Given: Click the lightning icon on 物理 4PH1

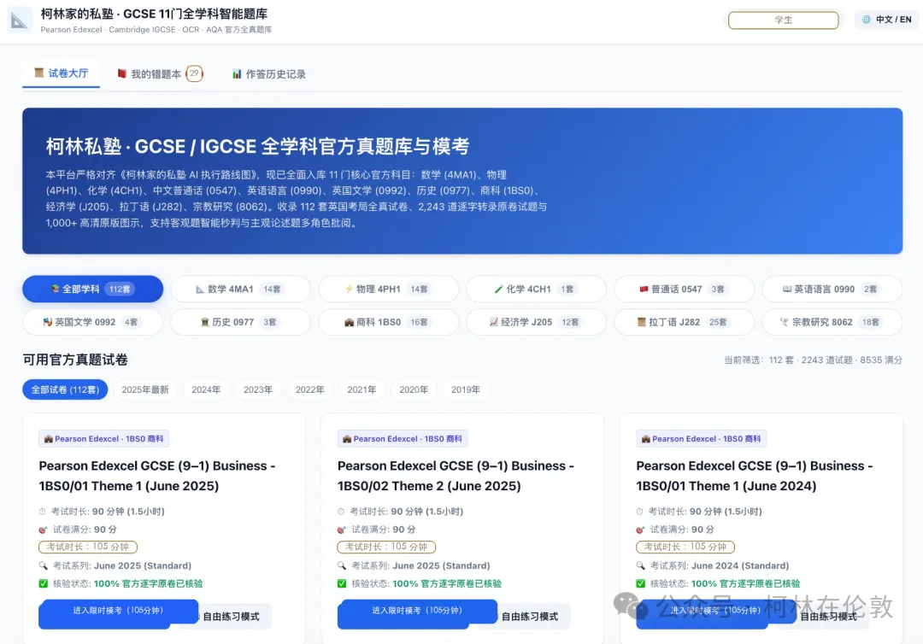Looking at the screenshot, I should coord(349,289).
